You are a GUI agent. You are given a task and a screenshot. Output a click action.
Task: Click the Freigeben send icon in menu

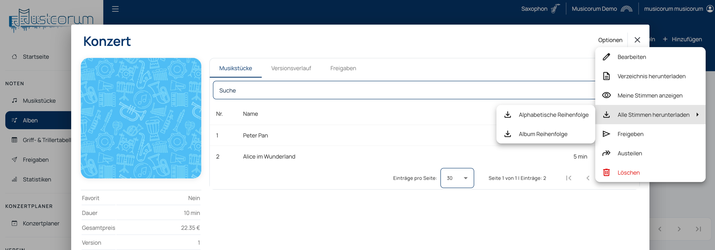coord(606,134)
